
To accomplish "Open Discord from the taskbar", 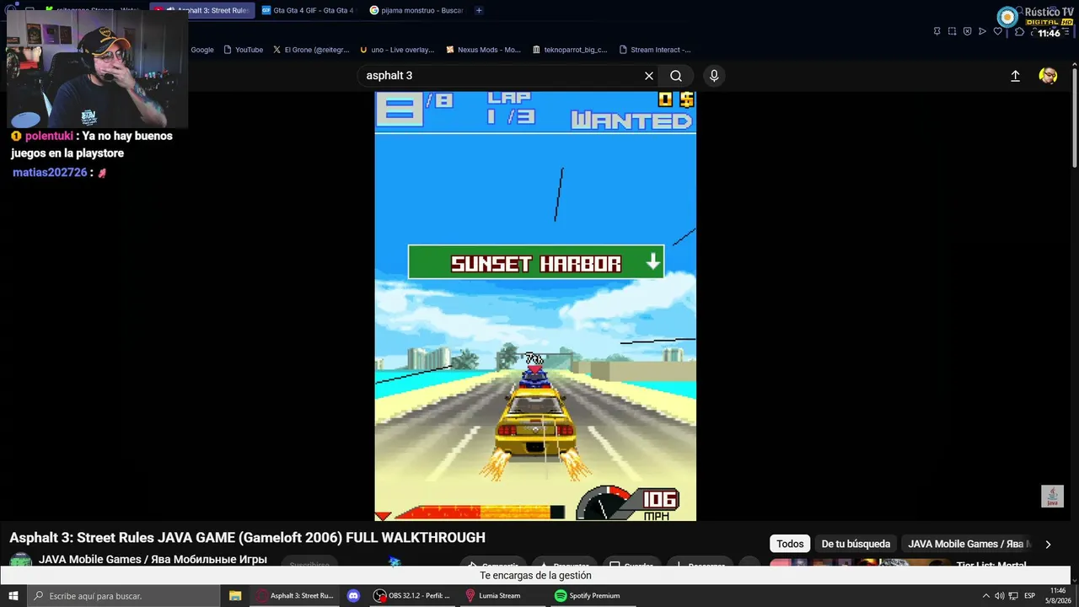I will (353, 596).
